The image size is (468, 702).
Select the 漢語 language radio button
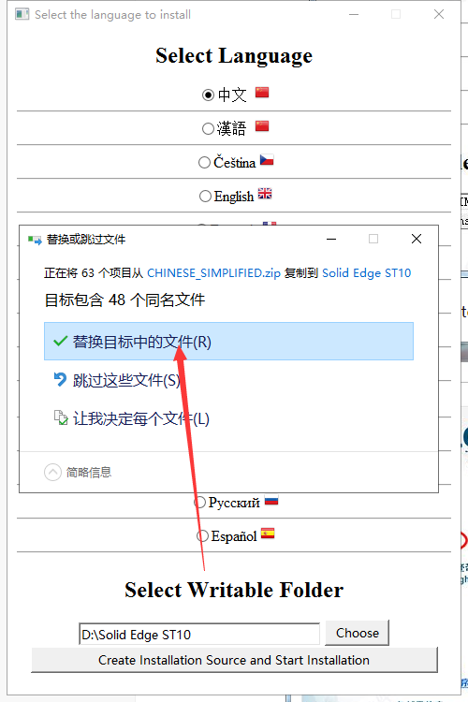pos(208,129)
